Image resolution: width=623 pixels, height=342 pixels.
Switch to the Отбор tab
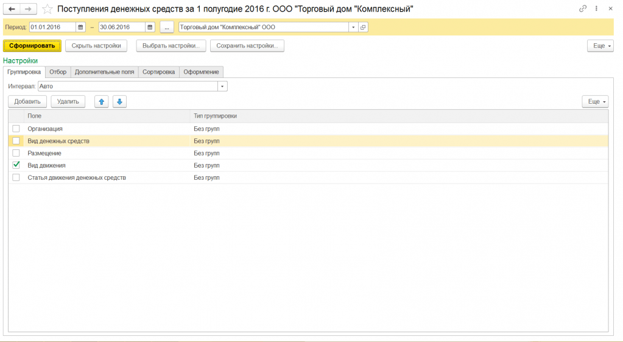click(x=58, y=72)
